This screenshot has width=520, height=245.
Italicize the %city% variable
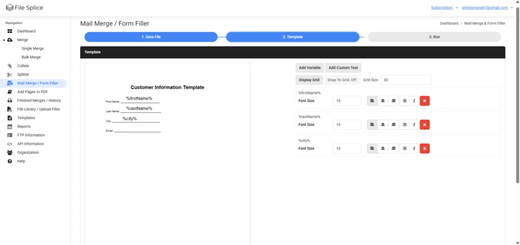(414, 149)
